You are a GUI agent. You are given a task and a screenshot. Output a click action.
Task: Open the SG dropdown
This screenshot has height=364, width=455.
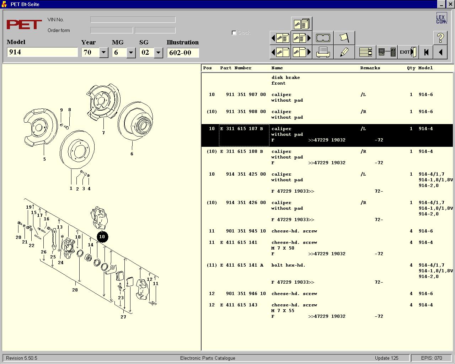159,53
